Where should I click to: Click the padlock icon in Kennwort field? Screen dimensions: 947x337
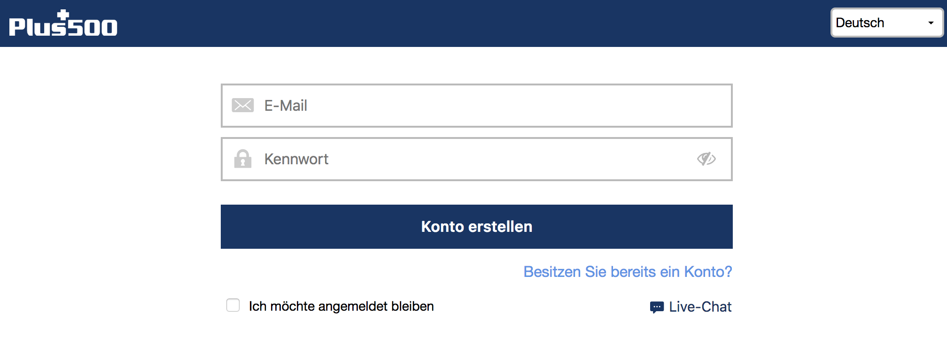coord(243,159)
